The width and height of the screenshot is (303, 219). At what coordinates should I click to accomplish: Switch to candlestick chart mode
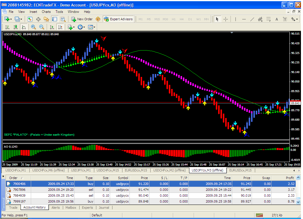tap(16, 27)
